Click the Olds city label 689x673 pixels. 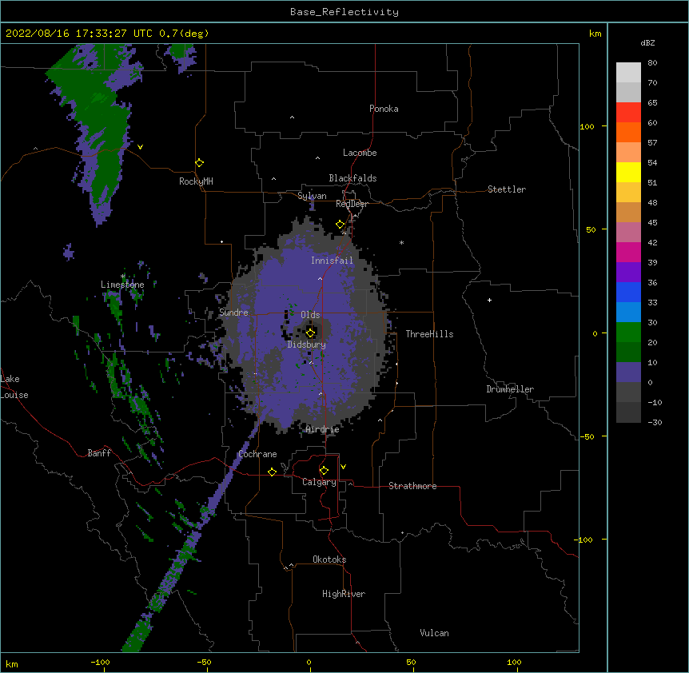pos(310,315)
